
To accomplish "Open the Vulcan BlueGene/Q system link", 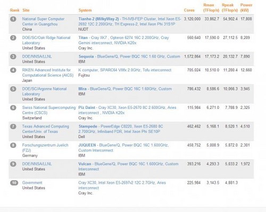I will tap(128, 166).
